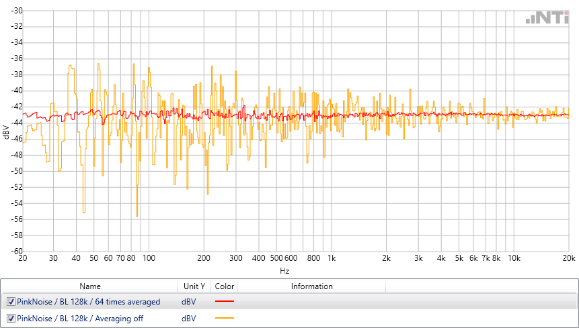
Task: Select the PinkNoise Averaging off row name
Action: point(79,318)
